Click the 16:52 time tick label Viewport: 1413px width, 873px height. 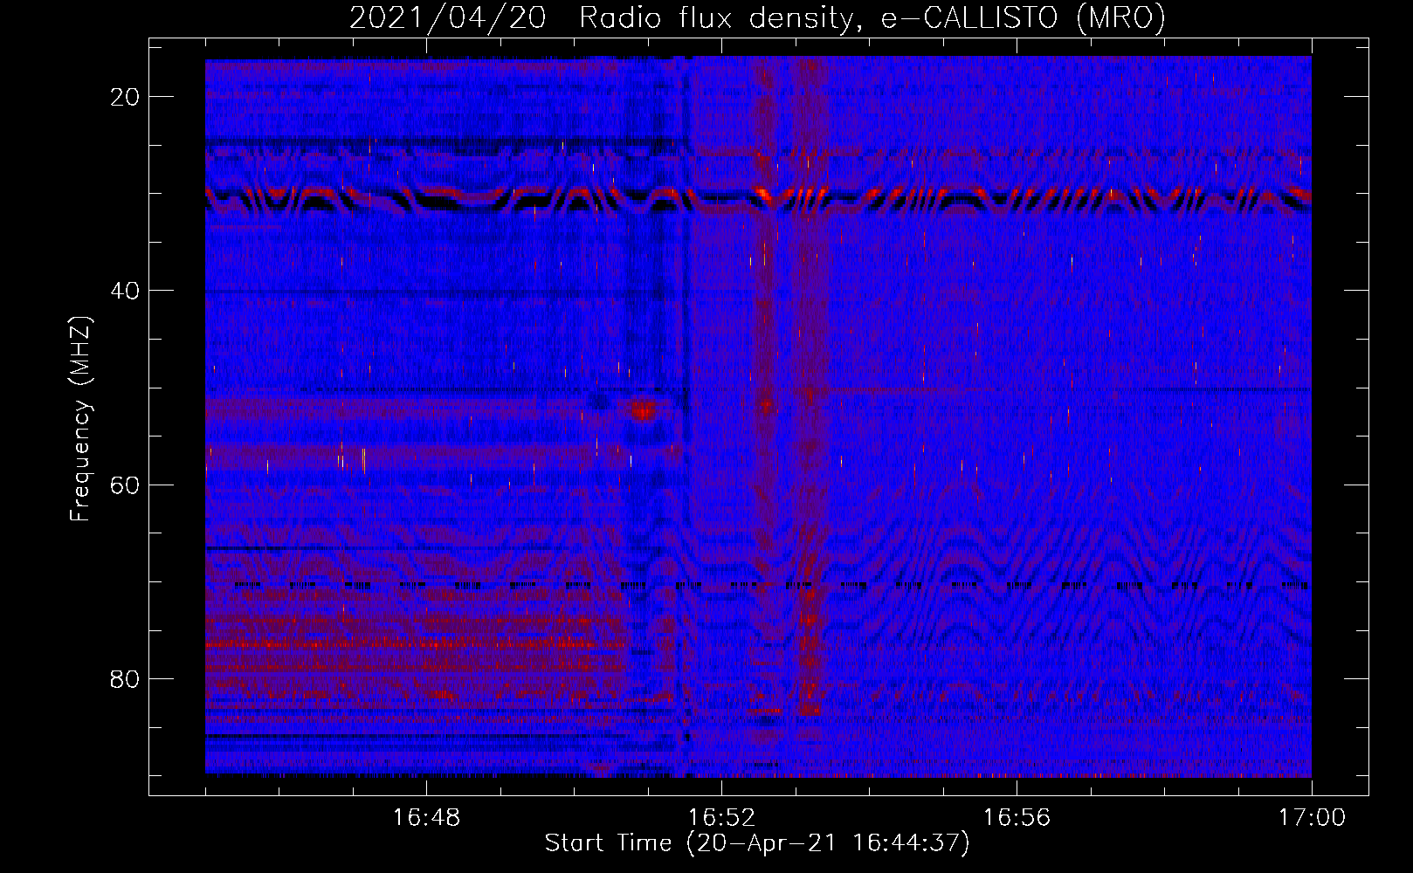coord(721,818)
